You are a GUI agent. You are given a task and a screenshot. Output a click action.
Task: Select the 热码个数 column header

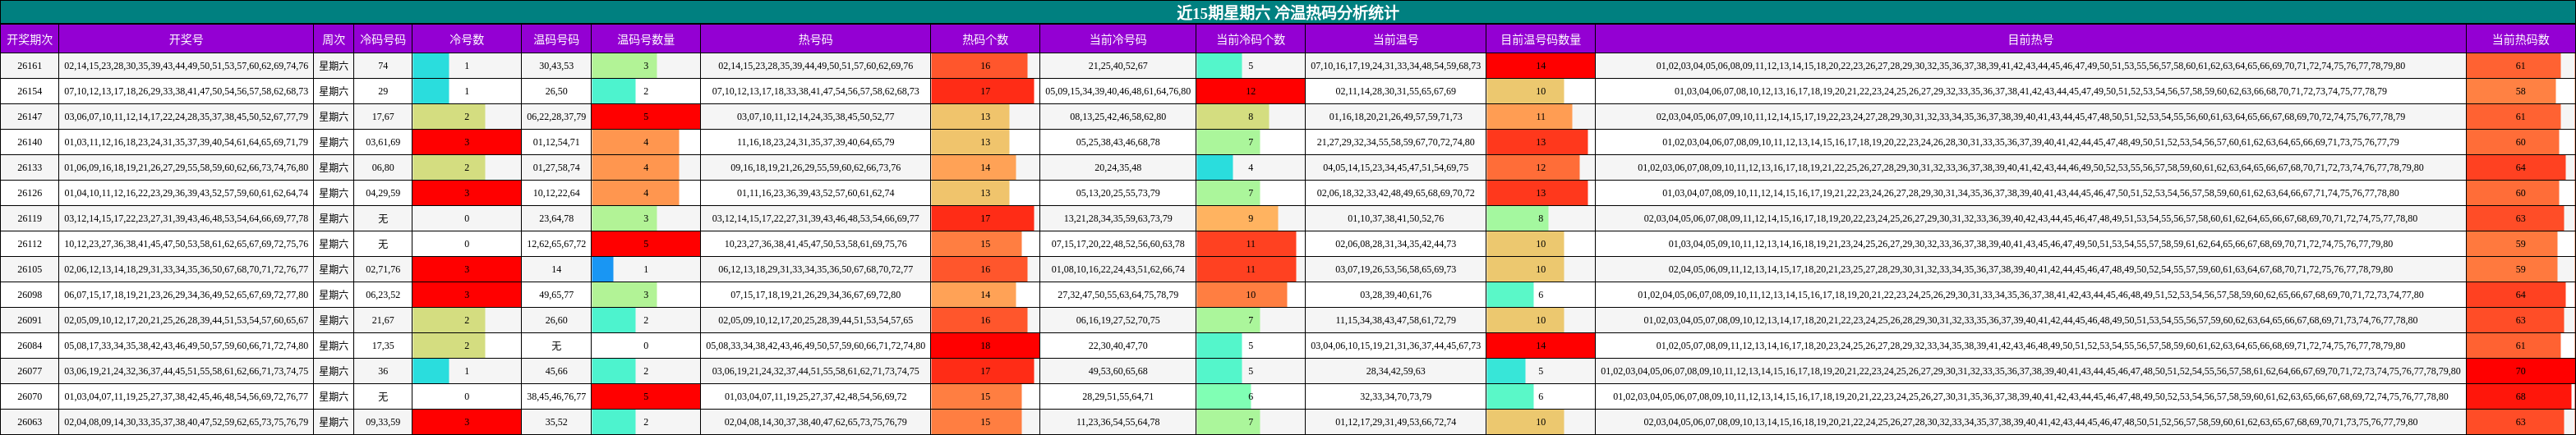pyautogui.click(x=985, y=40)
